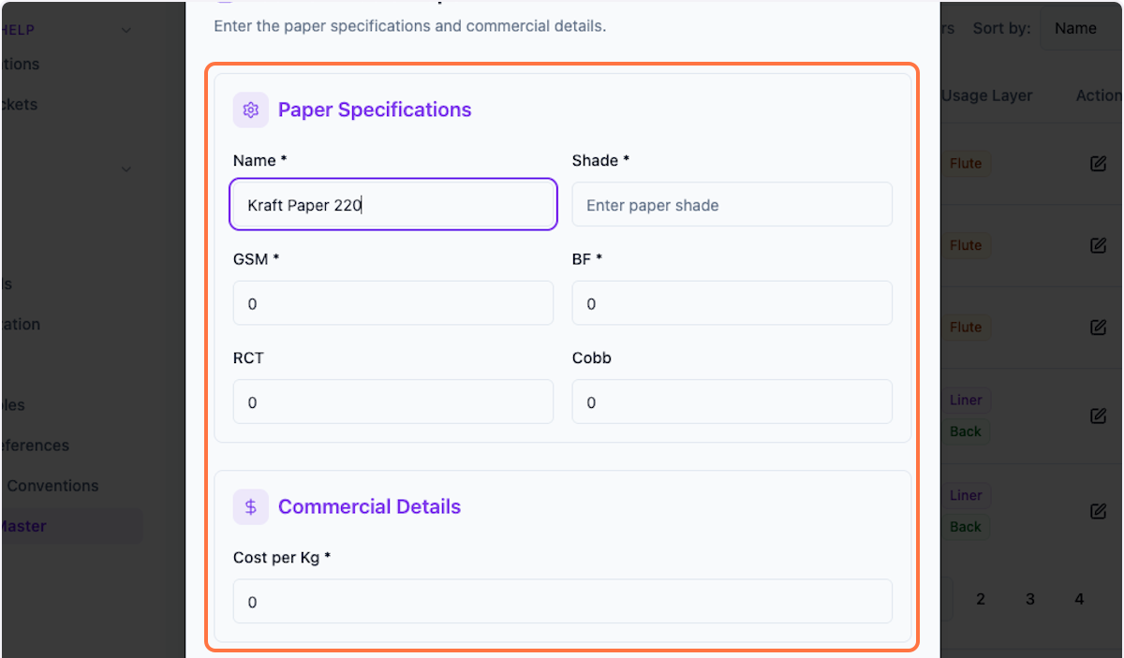Edit the last Liner and Back paper entry
Image resolution: width=1124 pixels, height=658 pixels.
[x=1098, y=511]
